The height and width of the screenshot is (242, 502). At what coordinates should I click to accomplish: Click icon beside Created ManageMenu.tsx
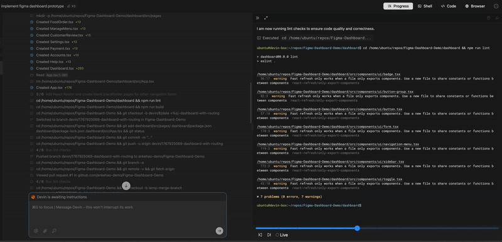tap(31, 29)
